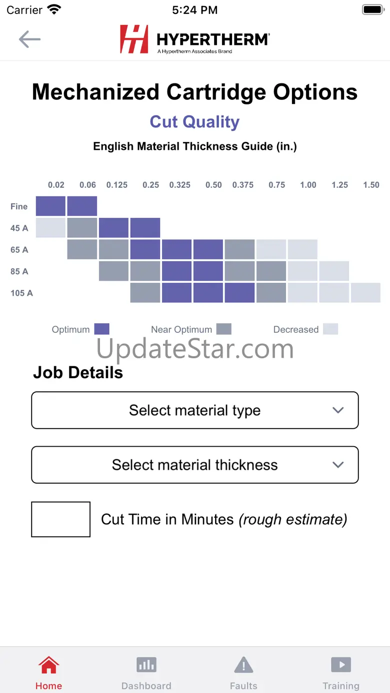The height and width of the screenshot is (693, 390).
Task: Tap the Wi-Fi status icon
Action: [x=53, y=9]
